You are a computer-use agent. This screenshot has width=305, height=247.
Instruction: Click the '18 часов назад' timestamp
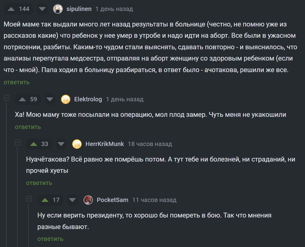[150, 144]
